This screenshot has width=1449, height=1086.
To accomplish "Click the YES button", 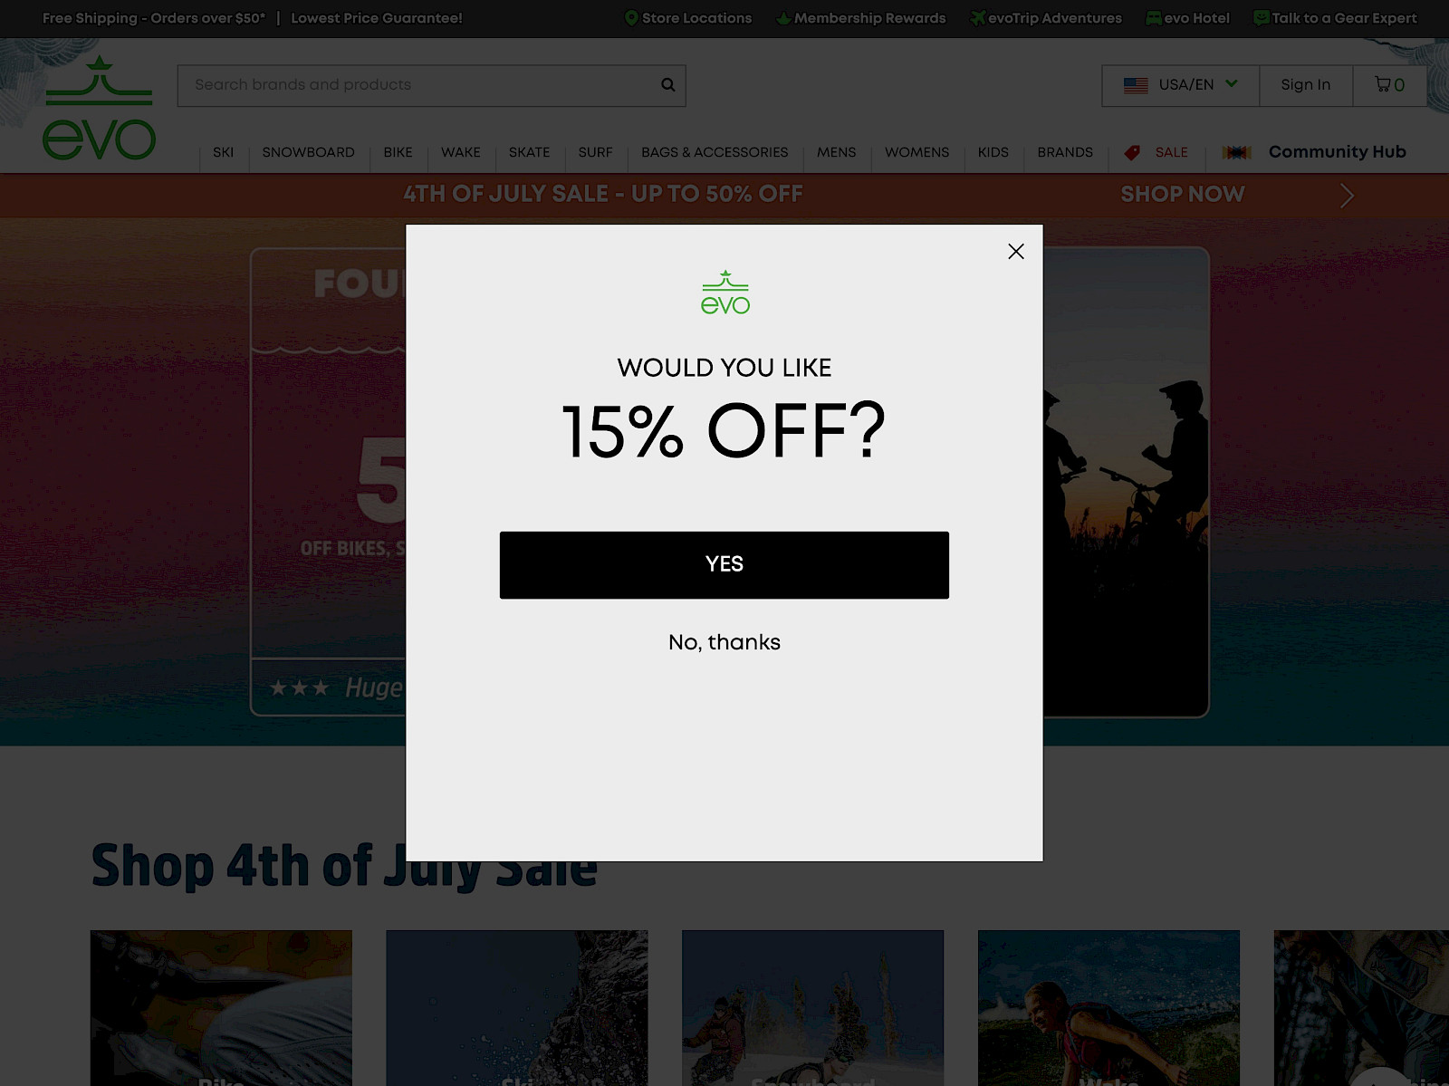I will click(724, 565).
